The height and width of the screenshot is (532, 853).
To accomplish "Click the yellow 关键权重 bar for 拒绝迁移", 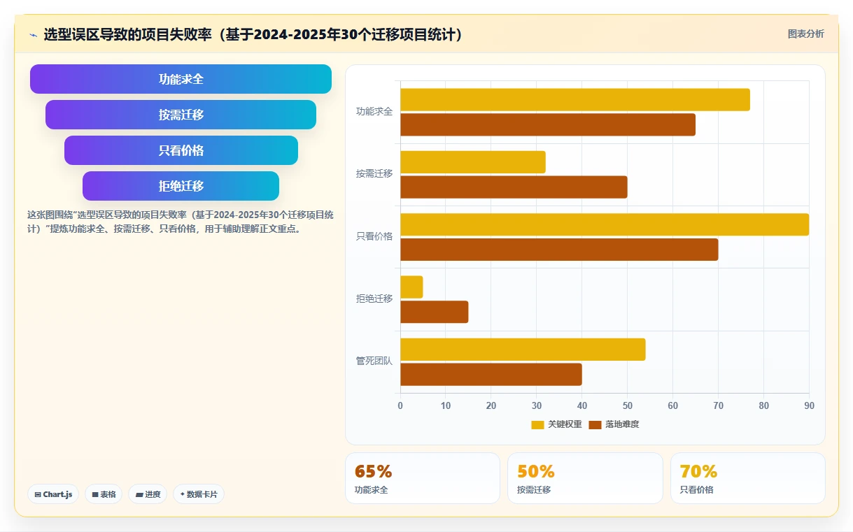I will pyautogui.click(x=411, y=287).
